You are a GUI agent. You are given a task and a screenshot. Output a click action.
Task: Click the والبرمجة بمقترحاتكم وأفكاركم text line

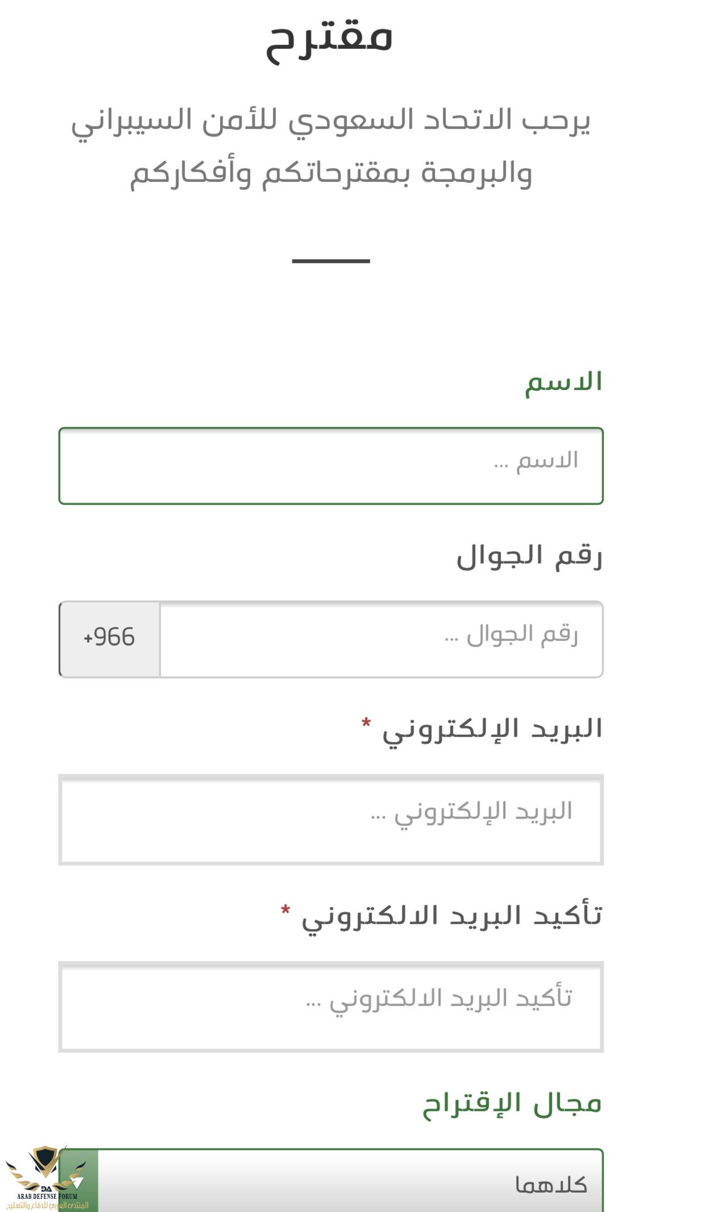(x=331, y=174)
